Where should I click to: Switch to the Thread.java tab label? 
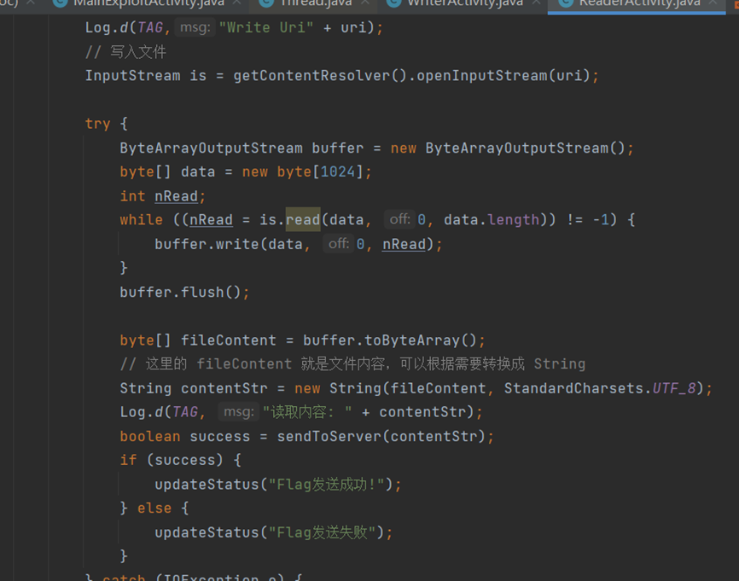click(314, 3)
